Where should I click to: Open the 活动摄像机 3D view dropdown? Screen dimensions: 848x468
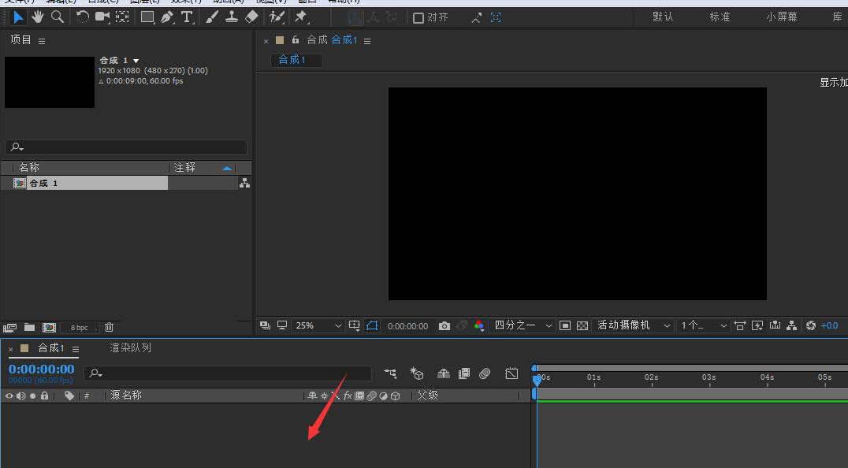634,325
